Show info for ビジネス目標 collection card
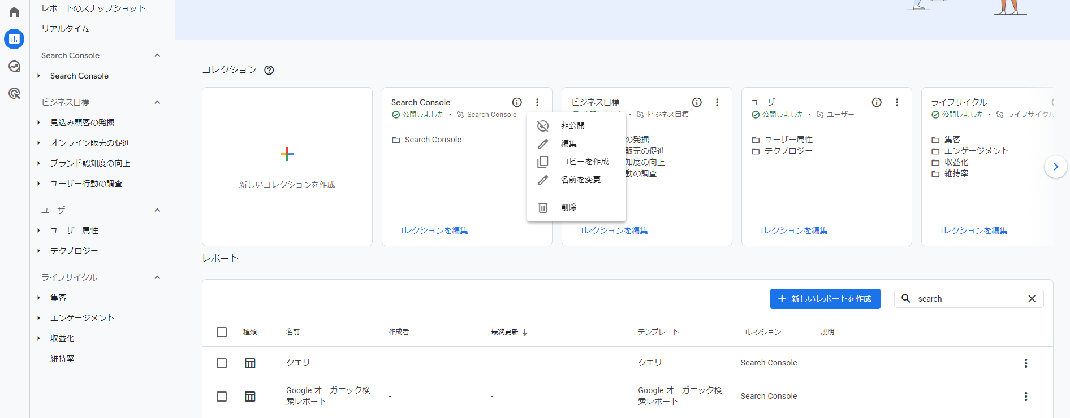Screen dimensions: 1070x418 pyautogui.click(x=697, y=102)
